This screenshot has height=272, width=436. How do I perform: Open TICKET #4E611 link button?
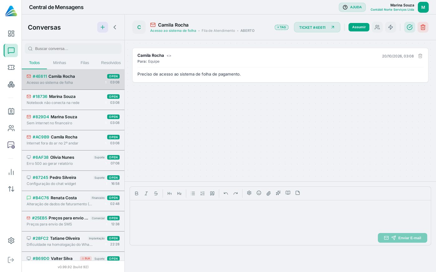(317, 27)
